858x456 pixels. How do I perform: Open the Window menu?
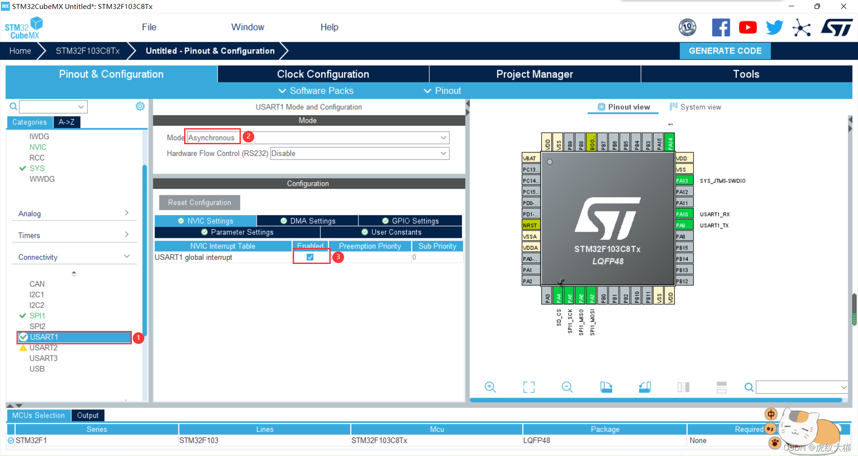(x=248, y=27)
